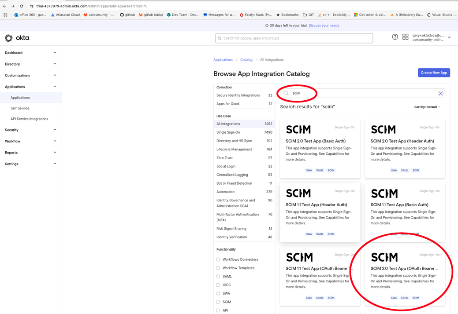
Task: Click the site info icon in address bar
Action: [x=32, y=6]
